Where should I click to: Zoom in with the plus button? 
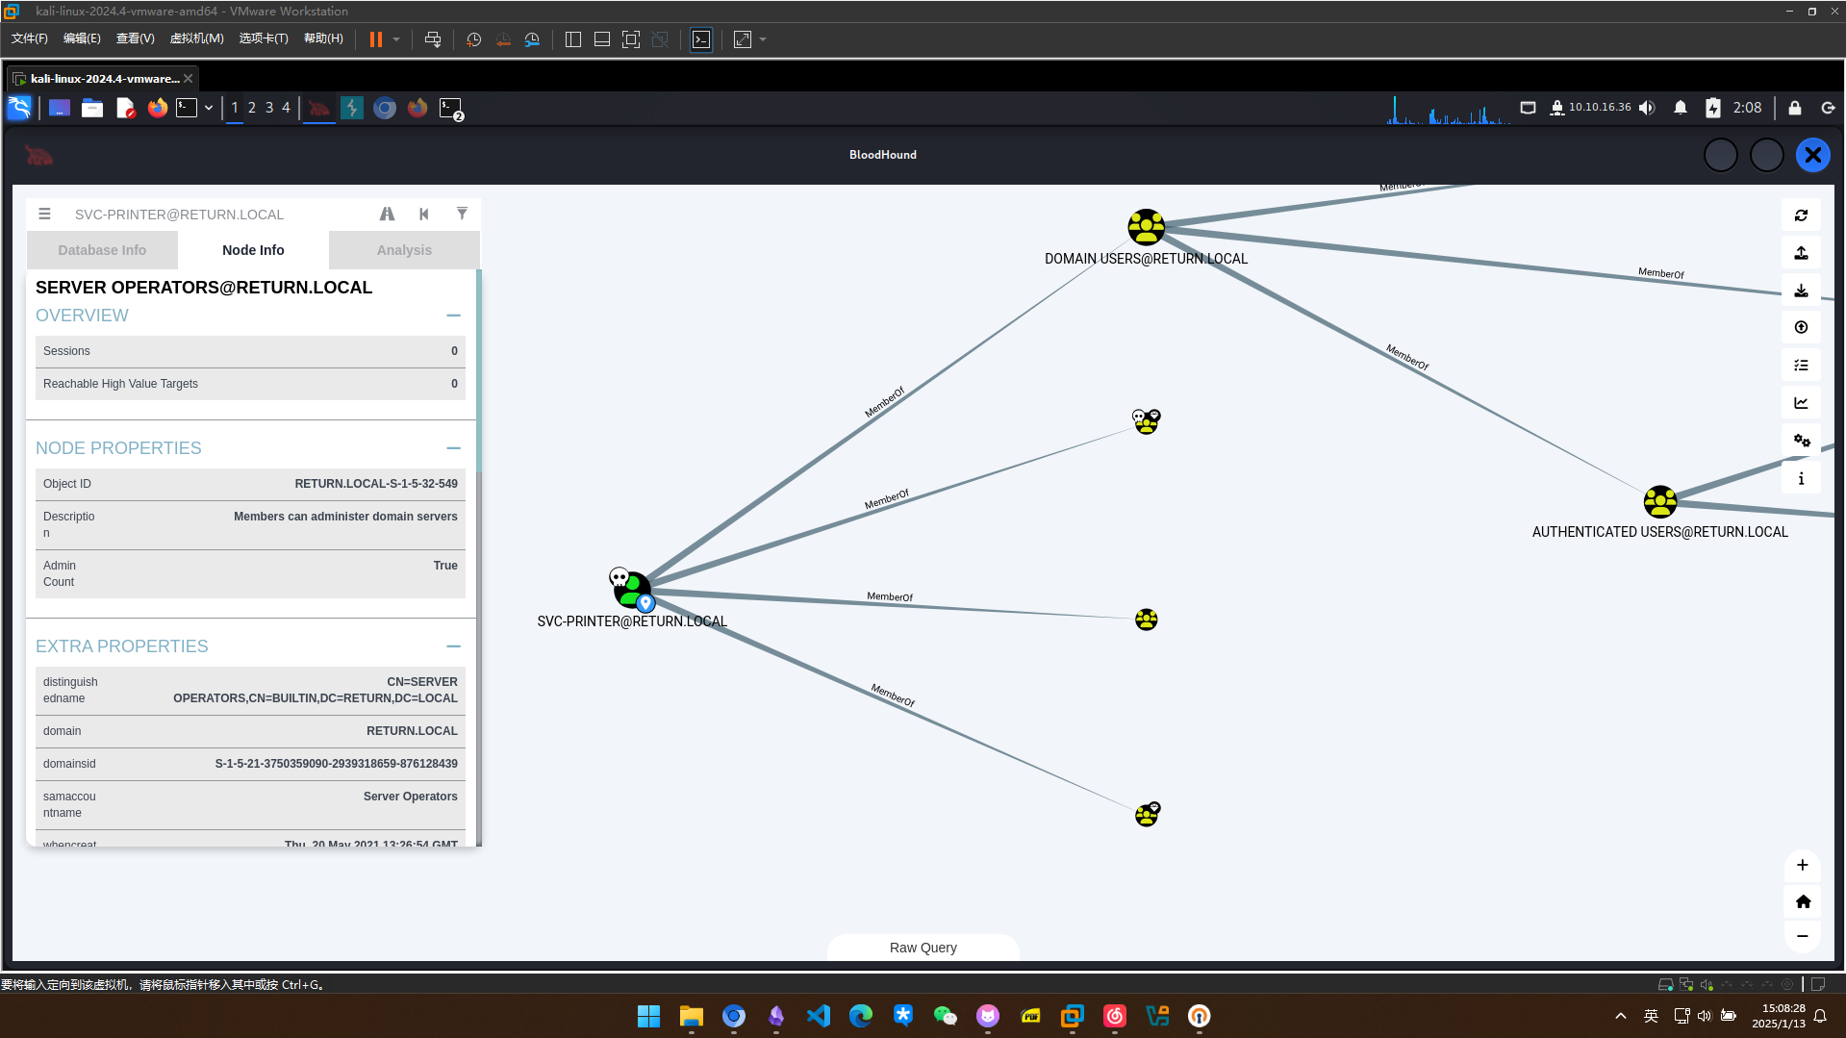click(1802, 865)
